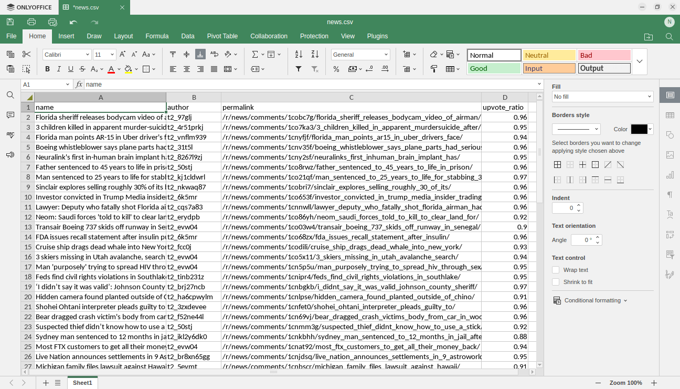
Task: Open the No fill dropdown
Action: click(602, 97)
